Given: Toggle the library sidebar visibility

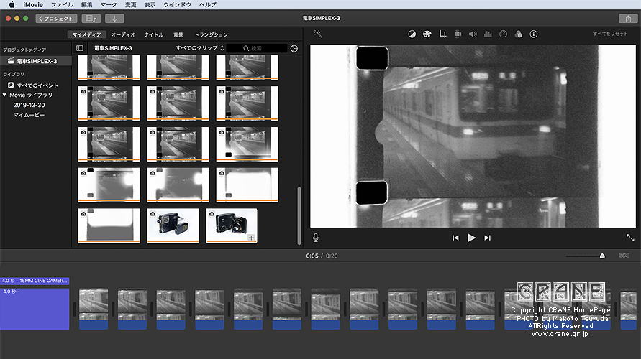Looking at the screenshot, I should 80,48.
